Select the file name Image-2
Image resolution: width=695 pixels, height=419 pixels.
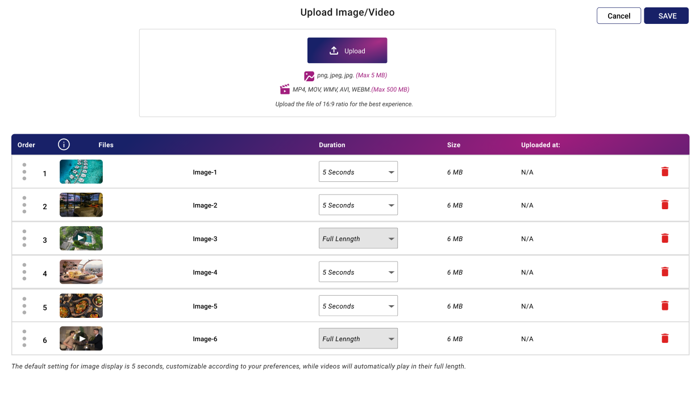tap(205, 205)
